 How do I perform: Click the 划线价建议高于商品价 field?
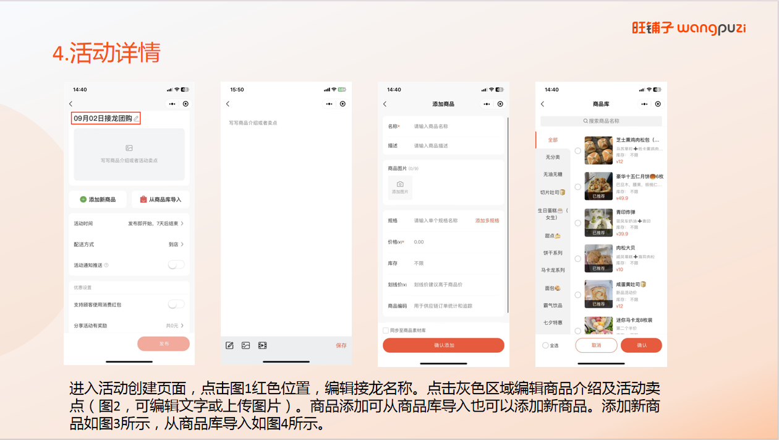456,285
